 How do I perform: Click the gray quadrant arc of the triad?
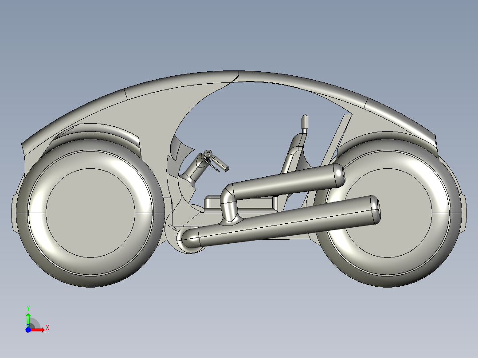34,323
